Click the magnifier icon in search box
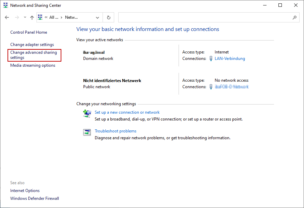The width and height of the screenshot is (304, 208). [x=294, y=17]
